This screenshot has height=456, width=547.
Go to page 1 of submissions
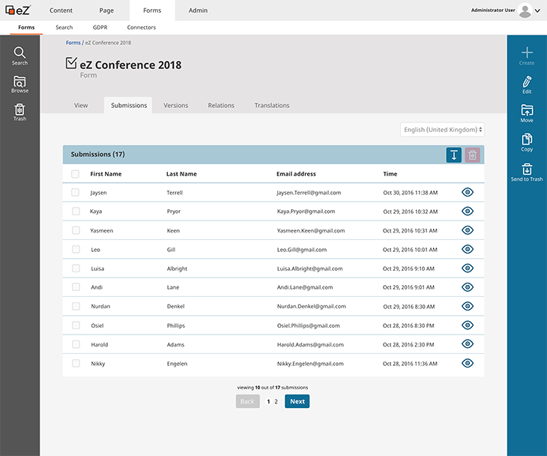pos(268,401)
